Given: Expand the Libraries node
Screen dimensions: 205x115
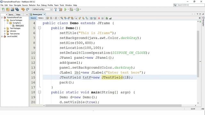Looking at the screenshot, I should point(5,31).
